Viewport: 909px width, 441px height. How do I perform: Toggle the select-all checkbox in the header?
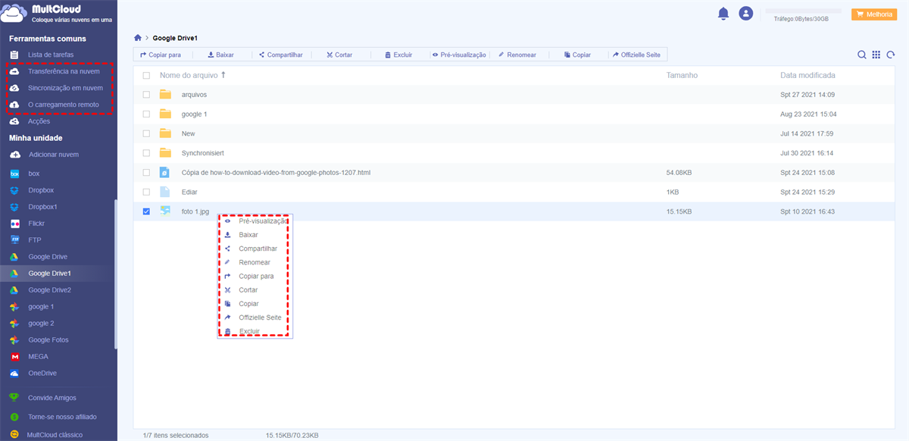point(146,76)
